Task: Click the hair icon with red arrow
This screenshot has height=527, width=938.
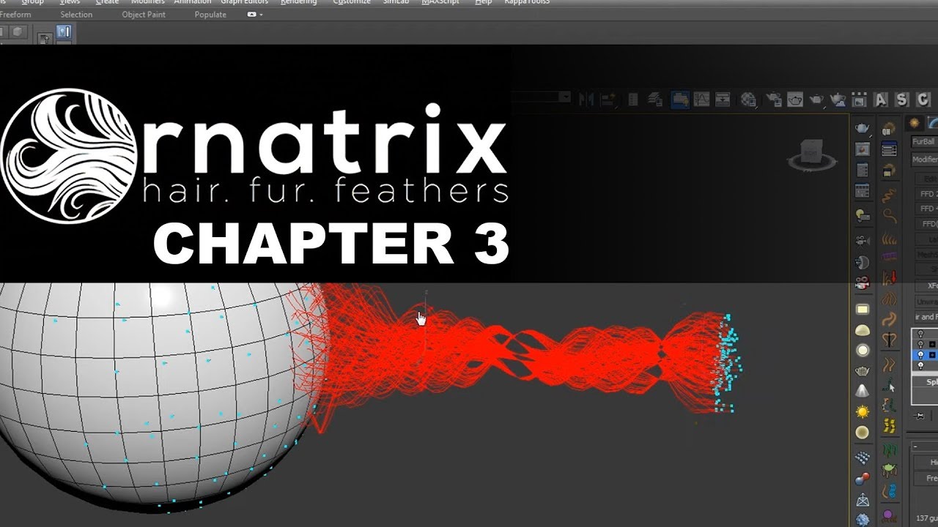Action: (889, 278)
